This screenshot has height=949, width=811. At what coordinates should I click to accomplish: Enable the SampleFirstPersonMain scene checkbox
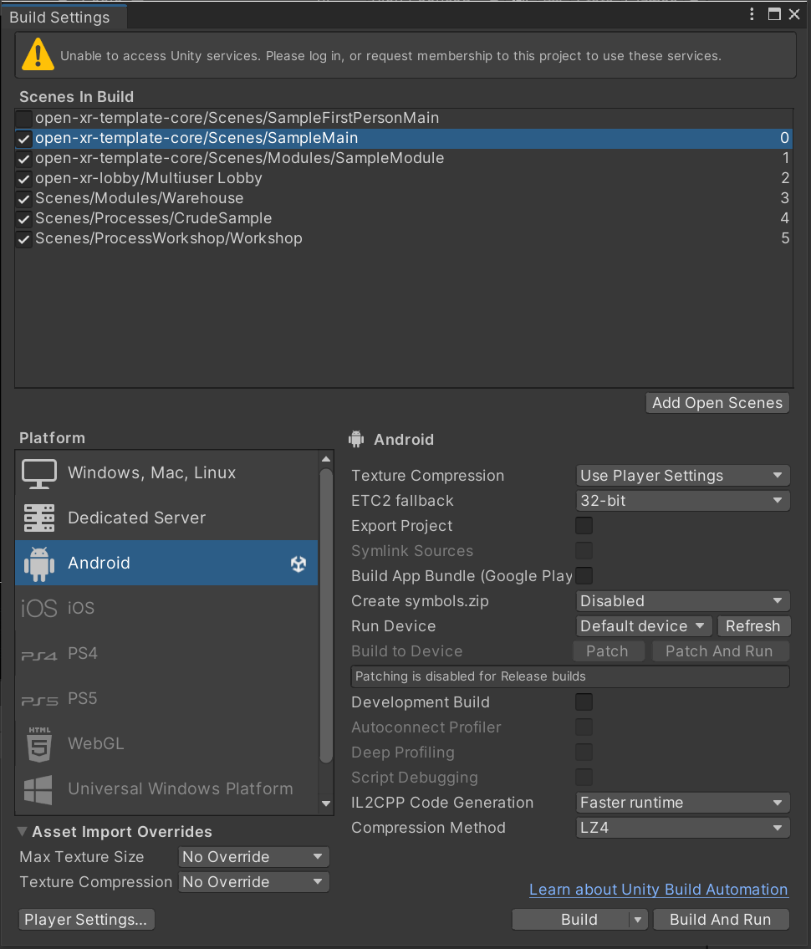[24, 118]
